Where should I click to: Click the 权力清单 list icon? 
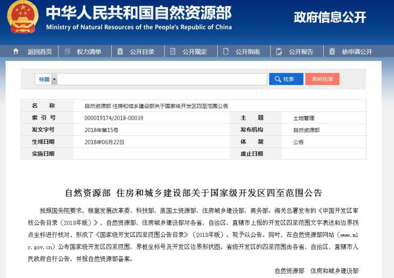pos(67,52)
